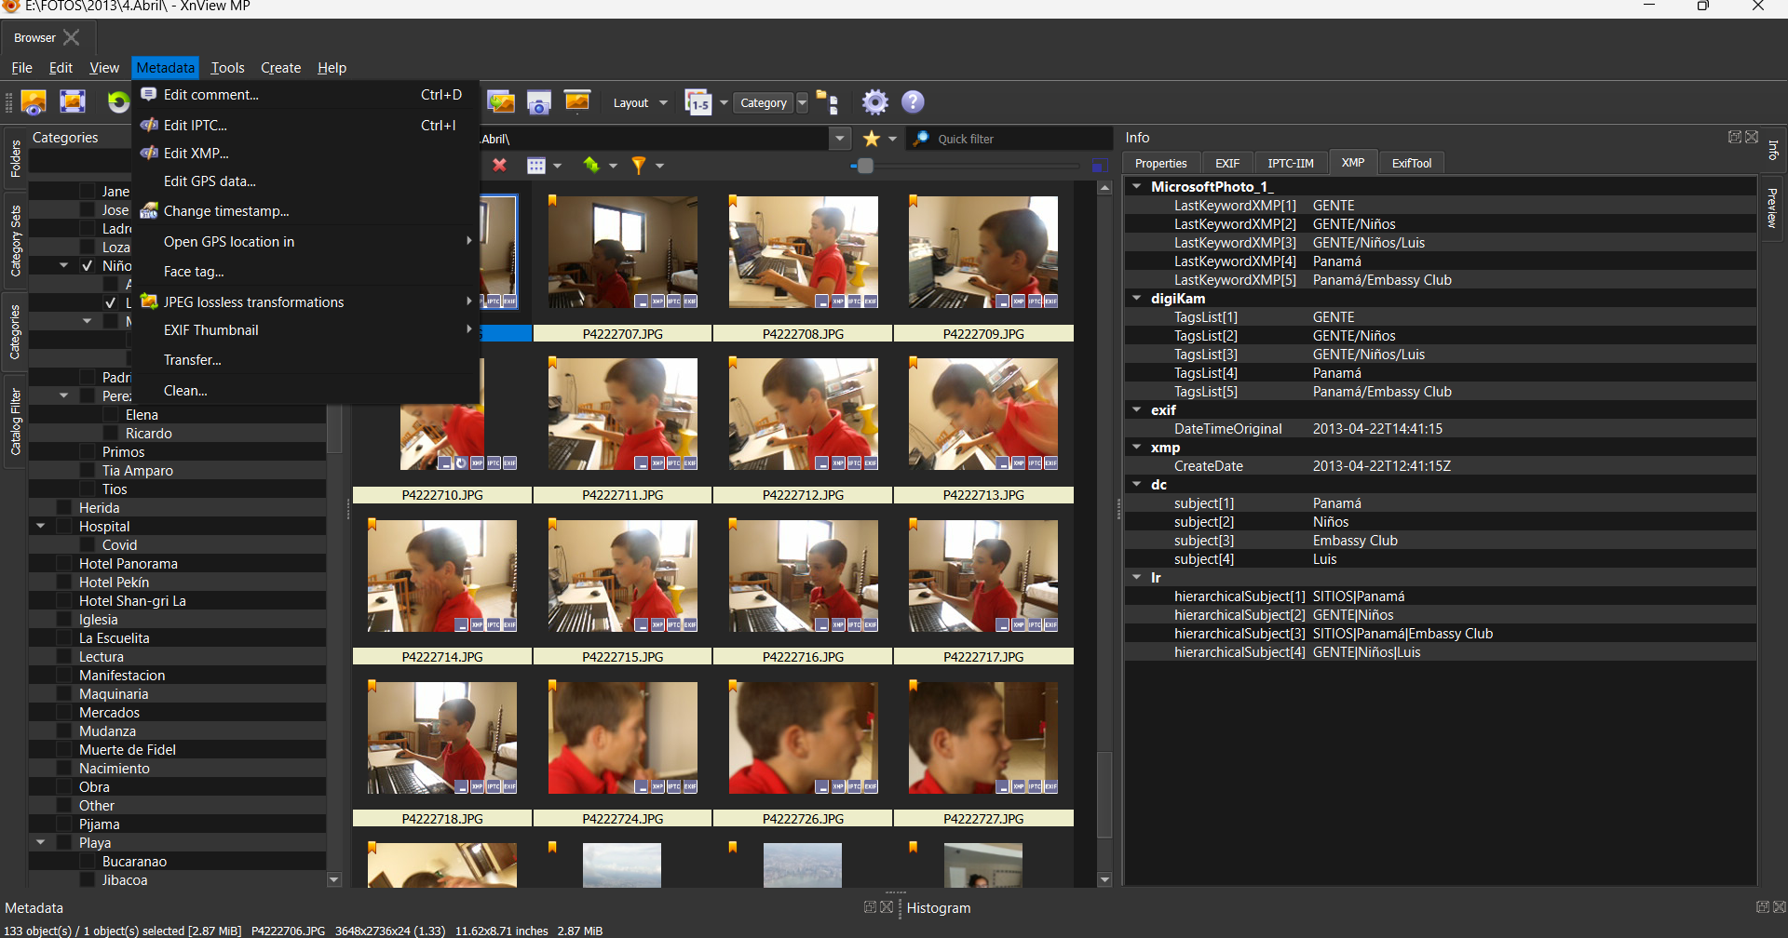Collapse the digiKam metadata group
This screenshot has width=1788, height=938.
pyautogui.click(x=1137, y=299)
